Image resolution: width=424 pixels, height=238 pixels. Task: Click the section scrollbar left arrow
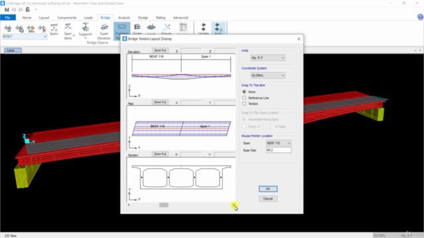(129, 205)
